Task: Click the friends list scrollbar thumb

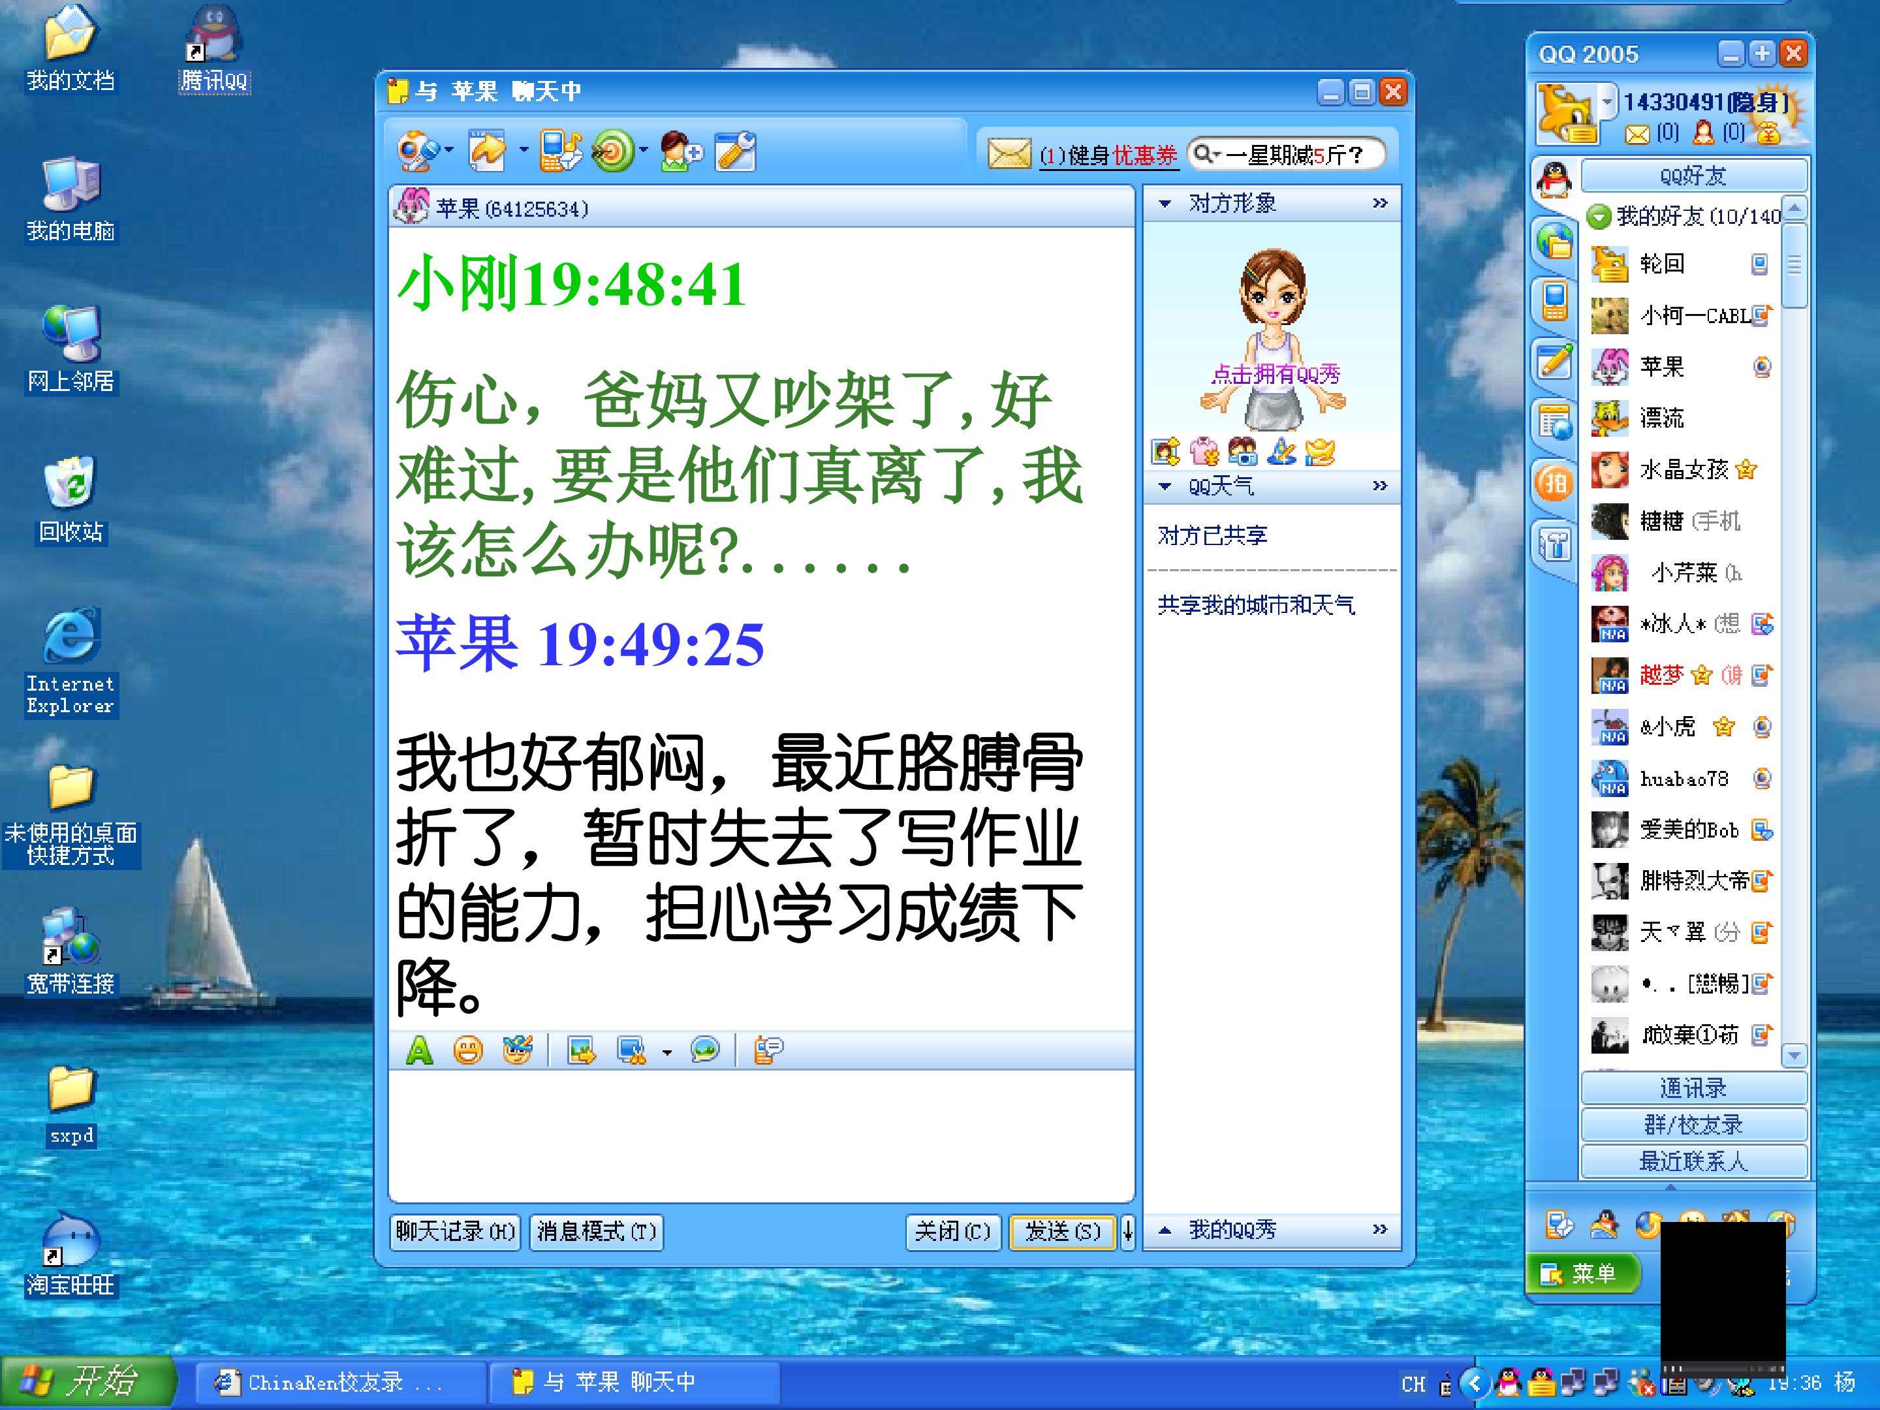Action: 1794,265
